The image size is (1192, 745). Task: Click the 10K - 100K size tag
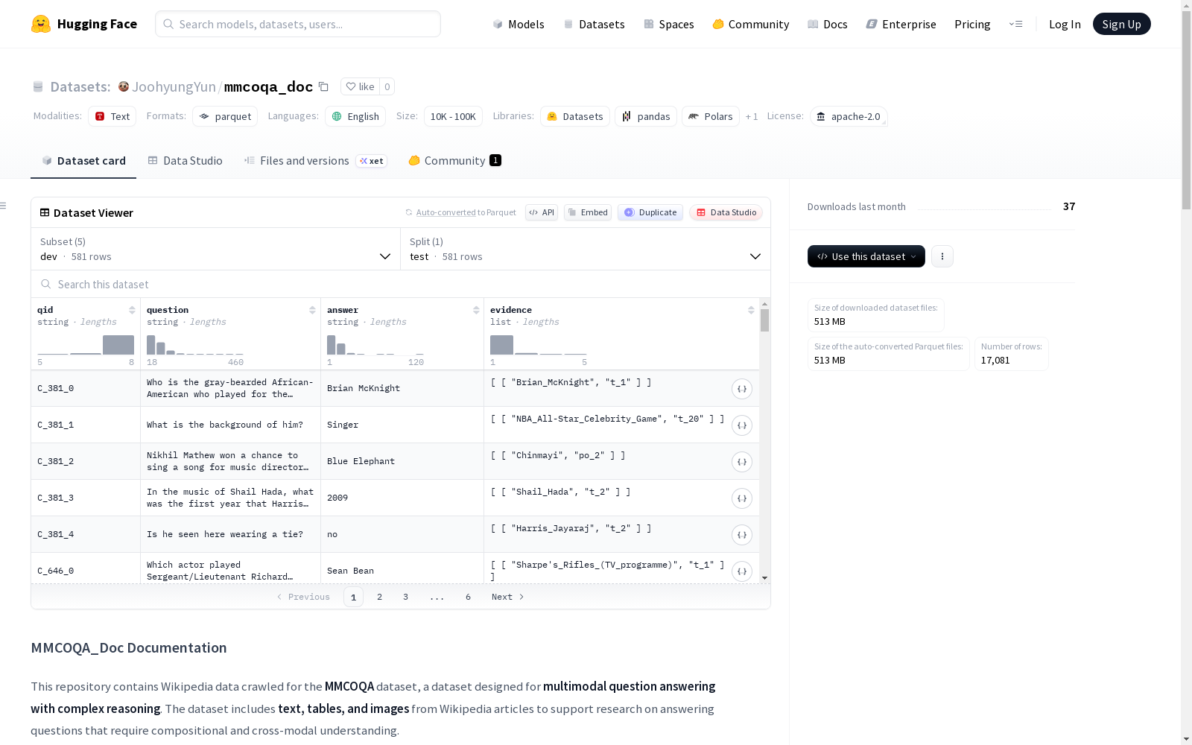coord(453,116)
